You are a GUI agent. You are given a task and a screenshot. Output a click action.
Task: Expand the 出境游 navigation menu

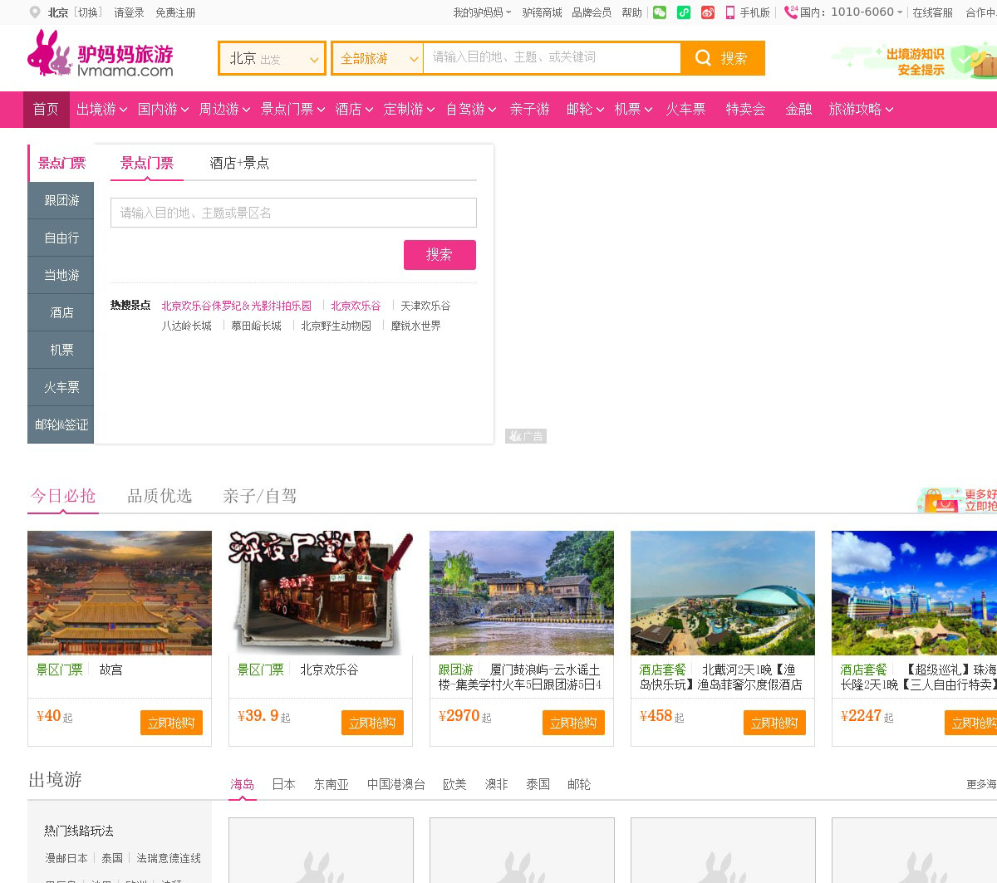(x=101, y=110)
